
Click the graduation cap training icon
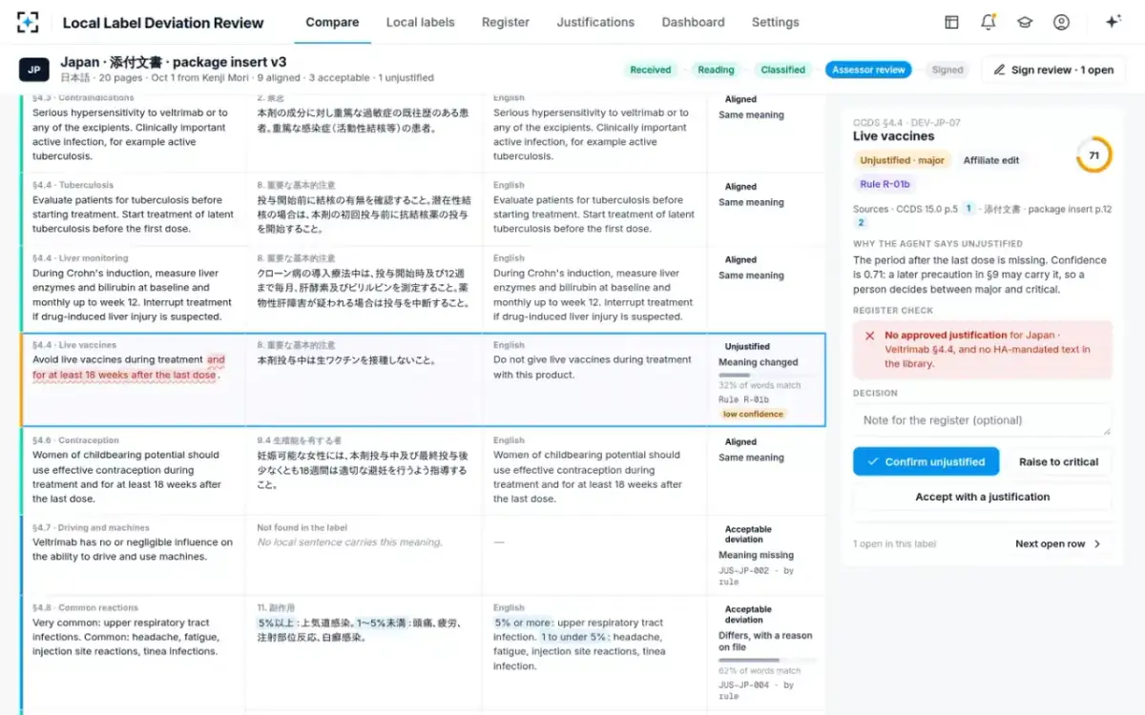point(1025,22)
